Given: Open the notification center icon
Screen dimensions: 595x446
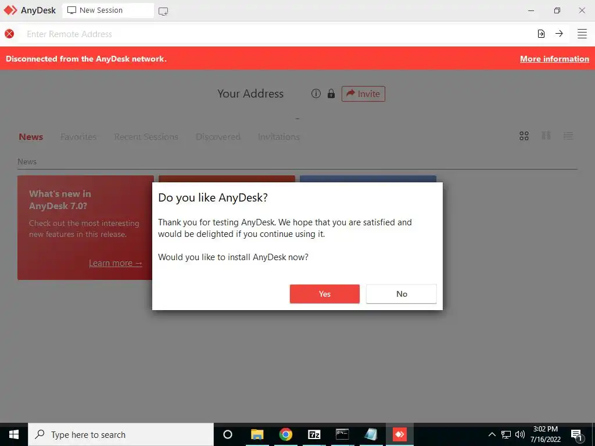Looking at the screenshot, I should [577, 435].
